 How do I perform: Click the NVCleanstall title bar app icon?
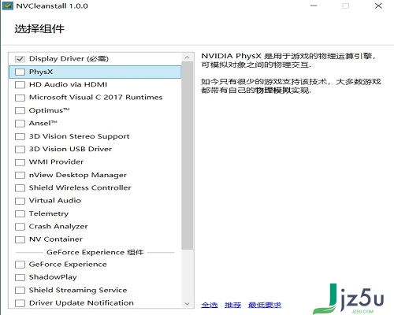(8, 6)
